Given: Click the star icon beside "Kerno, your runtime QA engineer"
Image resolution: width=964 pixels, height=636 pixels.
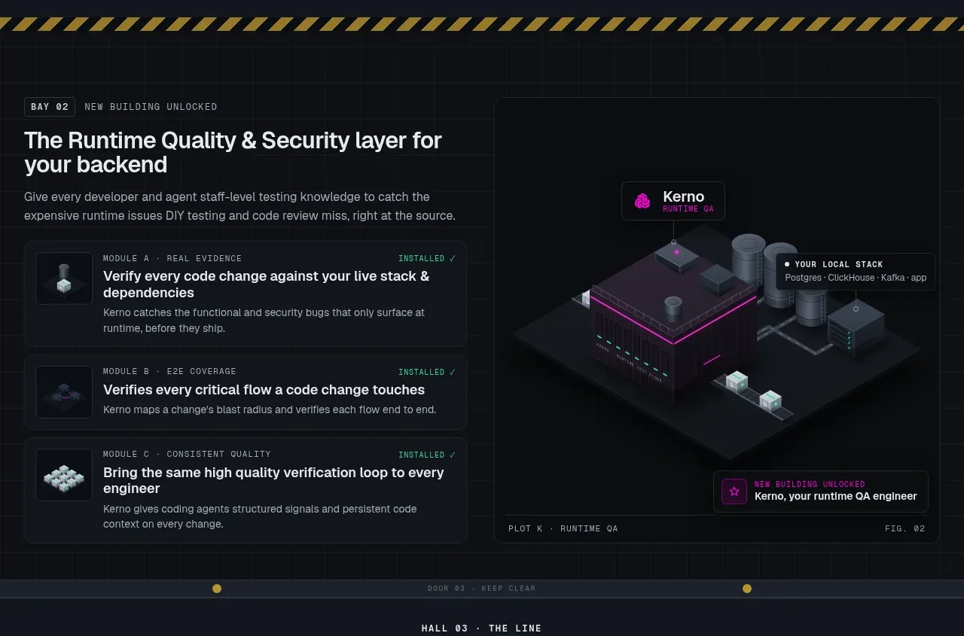Looking at the screenshot, I should coord(734,491).
